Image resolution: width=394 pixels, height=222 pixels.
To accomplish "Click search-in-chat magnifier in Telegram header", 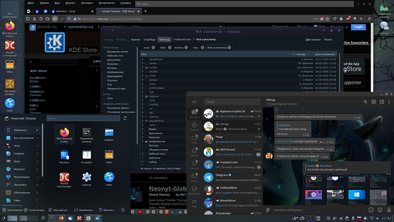I will (x=365, y=102).
